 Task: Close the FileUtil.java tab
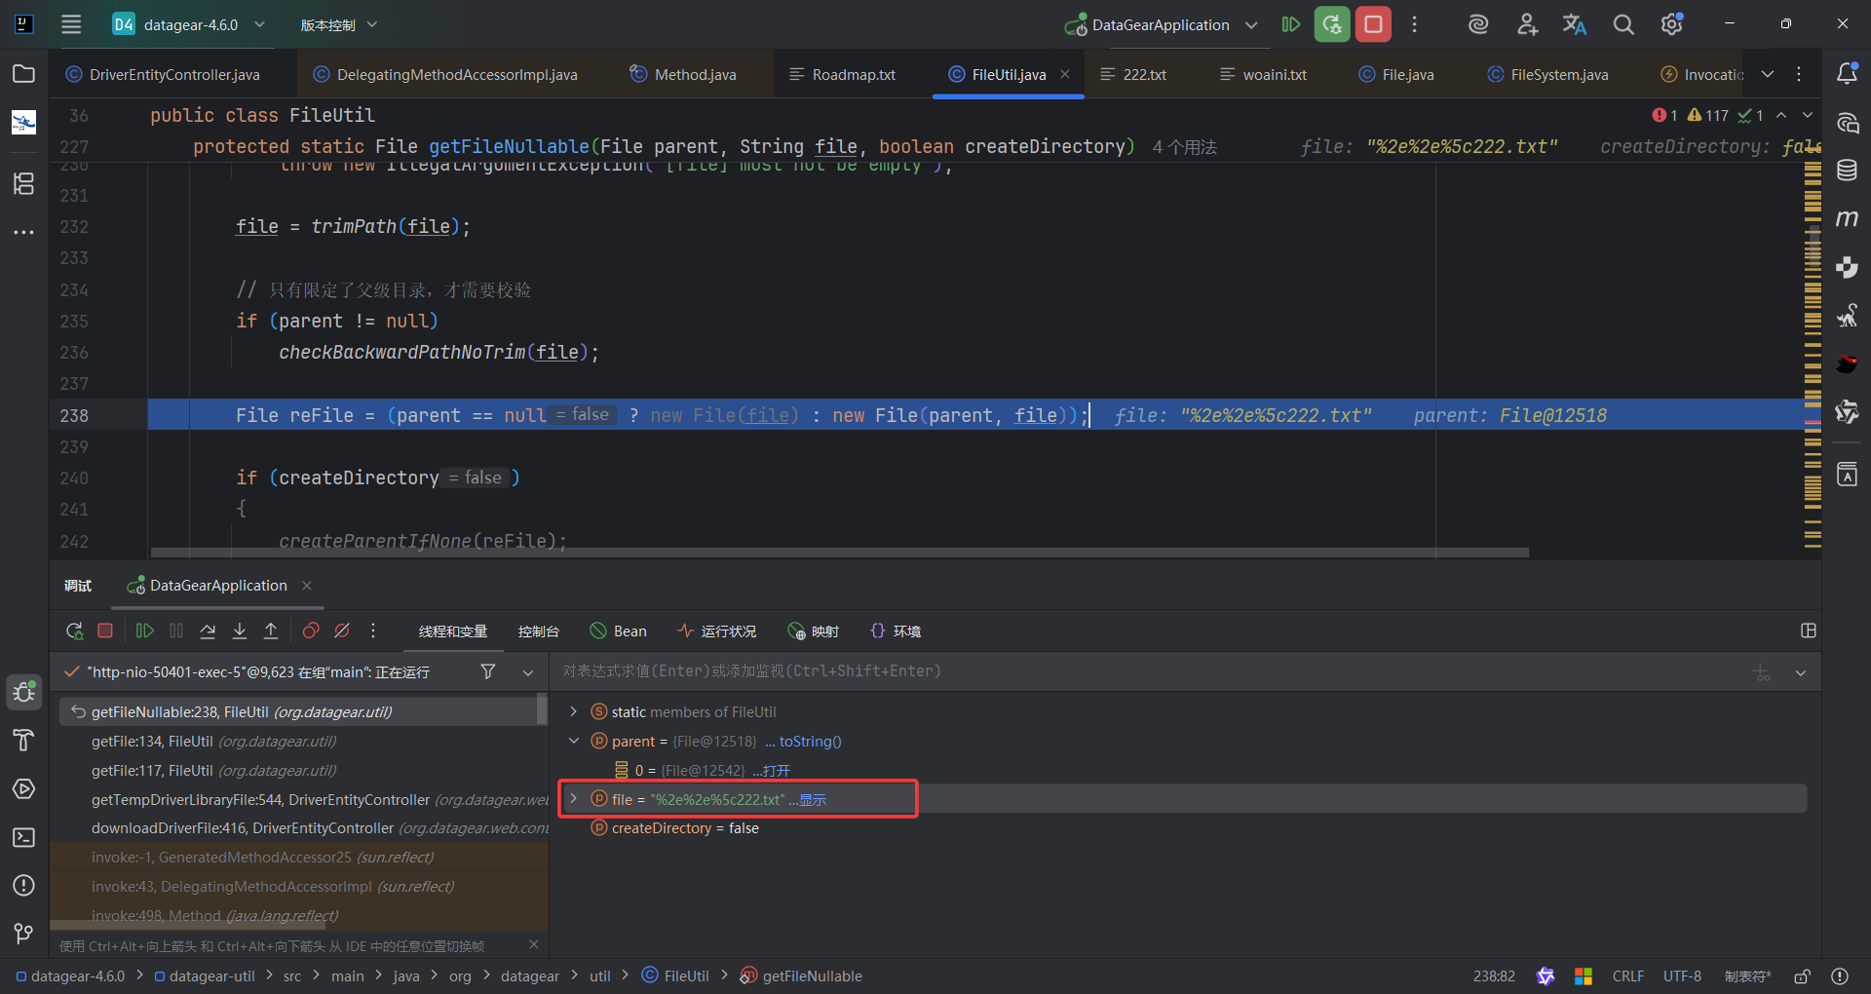pos(1065,74)
